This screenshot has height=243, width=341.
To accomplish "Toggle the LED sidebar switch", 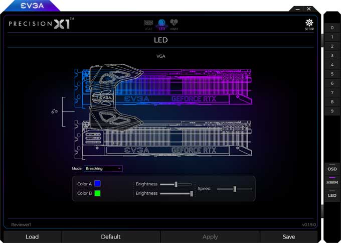I will pyautogui.click(x=332, y=195).
